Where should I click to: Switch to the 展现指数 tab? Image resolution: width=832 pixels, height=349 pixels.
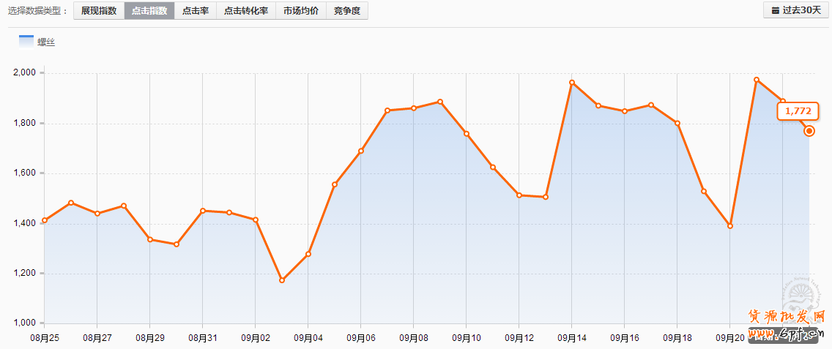click(x=98, y=11)
